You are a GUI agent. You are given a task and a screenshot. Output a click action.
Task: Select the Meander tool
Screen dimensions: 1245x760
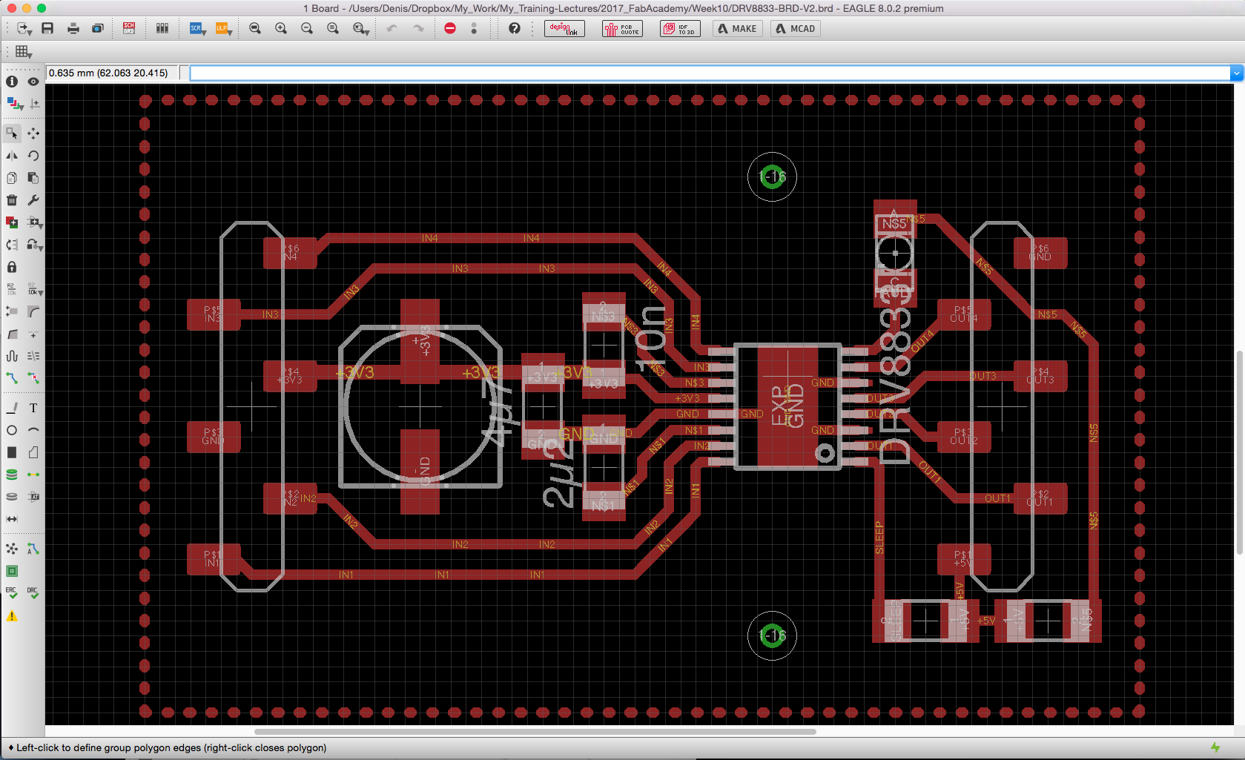(x=12, y=356)
